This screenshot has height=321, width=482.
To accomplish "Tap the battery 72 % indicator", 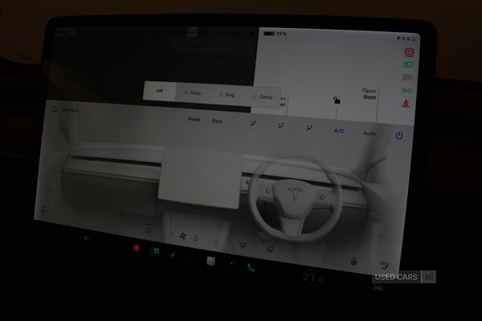I will [x=275, y=34].
